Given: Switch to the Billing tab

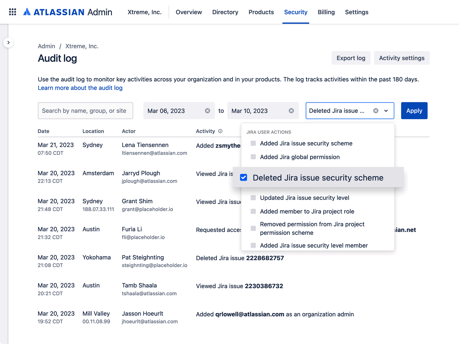Looking at the screenshot, I should 326,12.
